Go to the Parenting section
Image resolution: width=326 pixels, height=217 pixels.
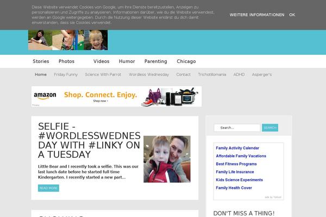pyautogui.click(x=156, y=61)
